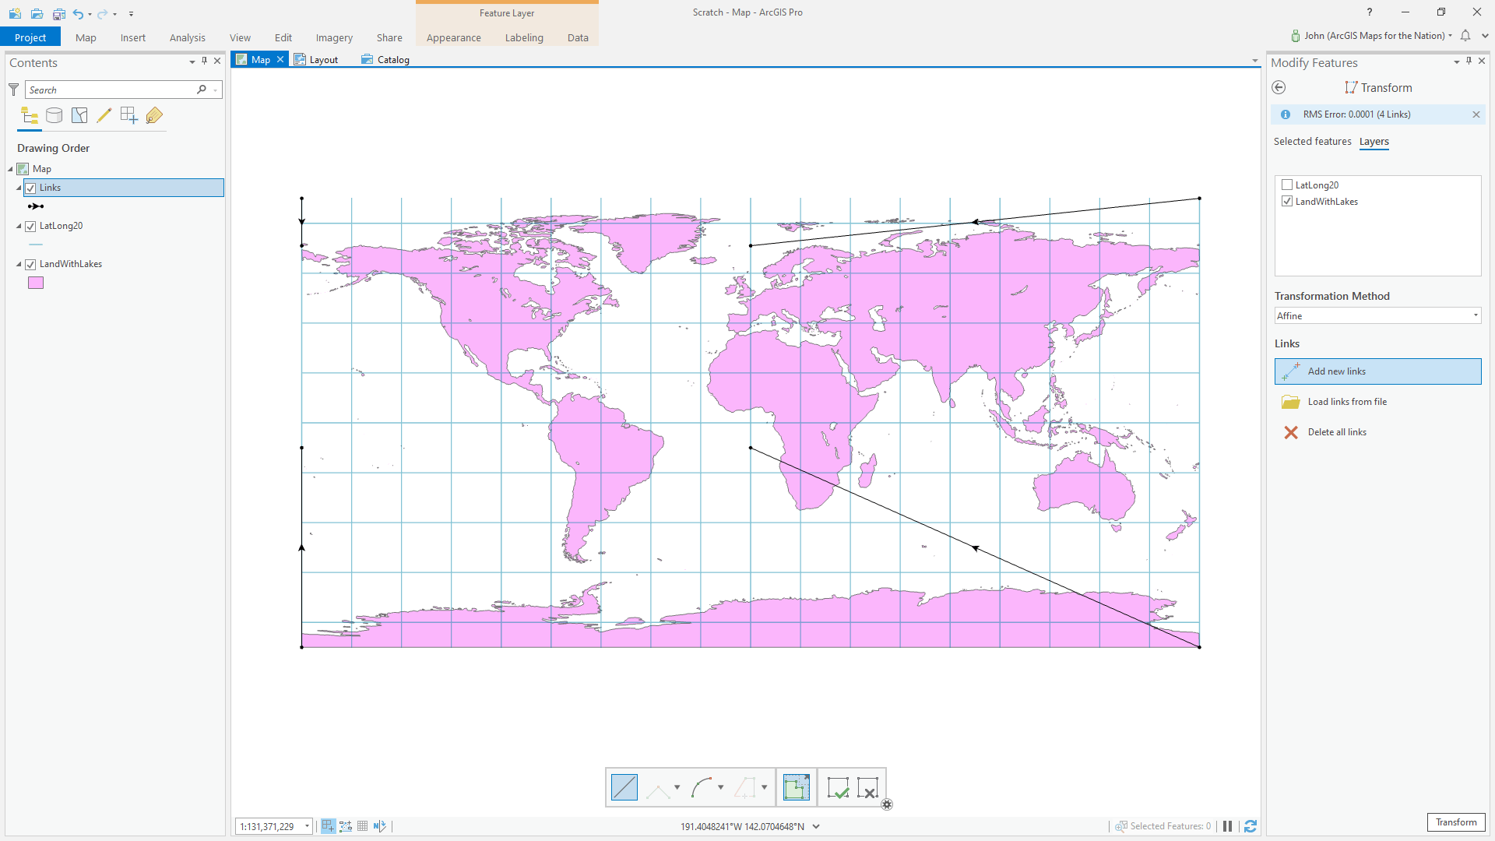This screenshot has width=1495, height=841.
Task: Click List By Labeling tag icon
Action: click(154, 116)
